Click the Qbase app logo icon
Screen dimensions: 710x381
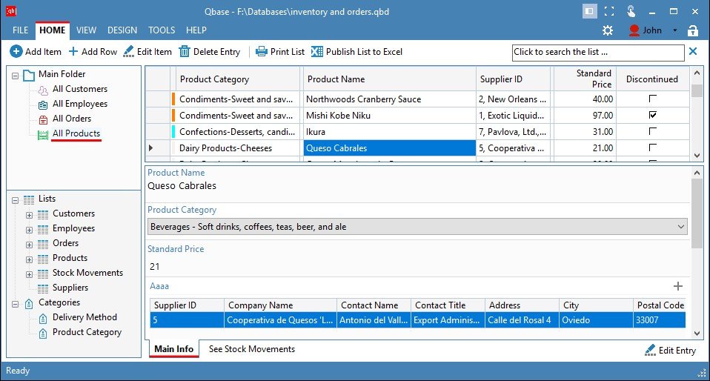point(11,11)
